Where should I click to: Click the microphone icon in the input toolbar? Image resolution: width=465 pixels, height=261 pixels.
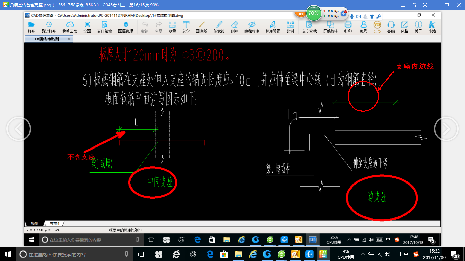(x=352, y=16)
